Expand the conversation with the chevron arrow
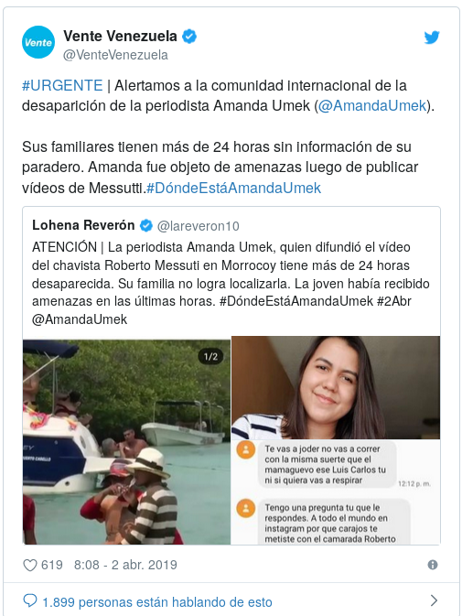Image resolution: width=473 pixels, height=616 pixels. point(434,600)
